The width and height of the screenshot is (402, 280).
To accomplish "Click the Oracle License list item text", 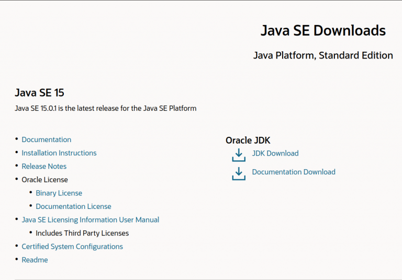I will (x=44, y=180).
